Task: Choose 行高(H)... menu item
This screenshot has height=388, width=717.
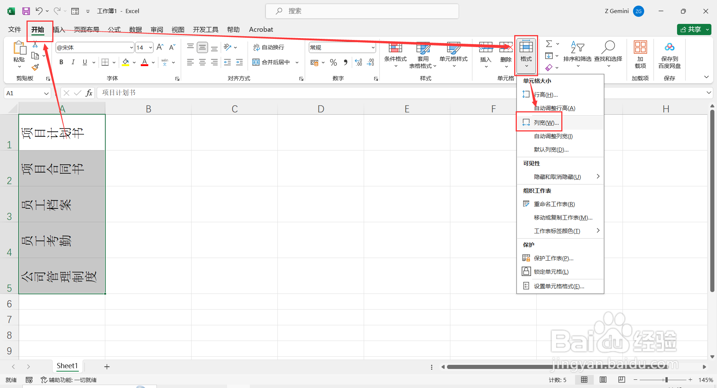Action: click(x=560, y=94)
